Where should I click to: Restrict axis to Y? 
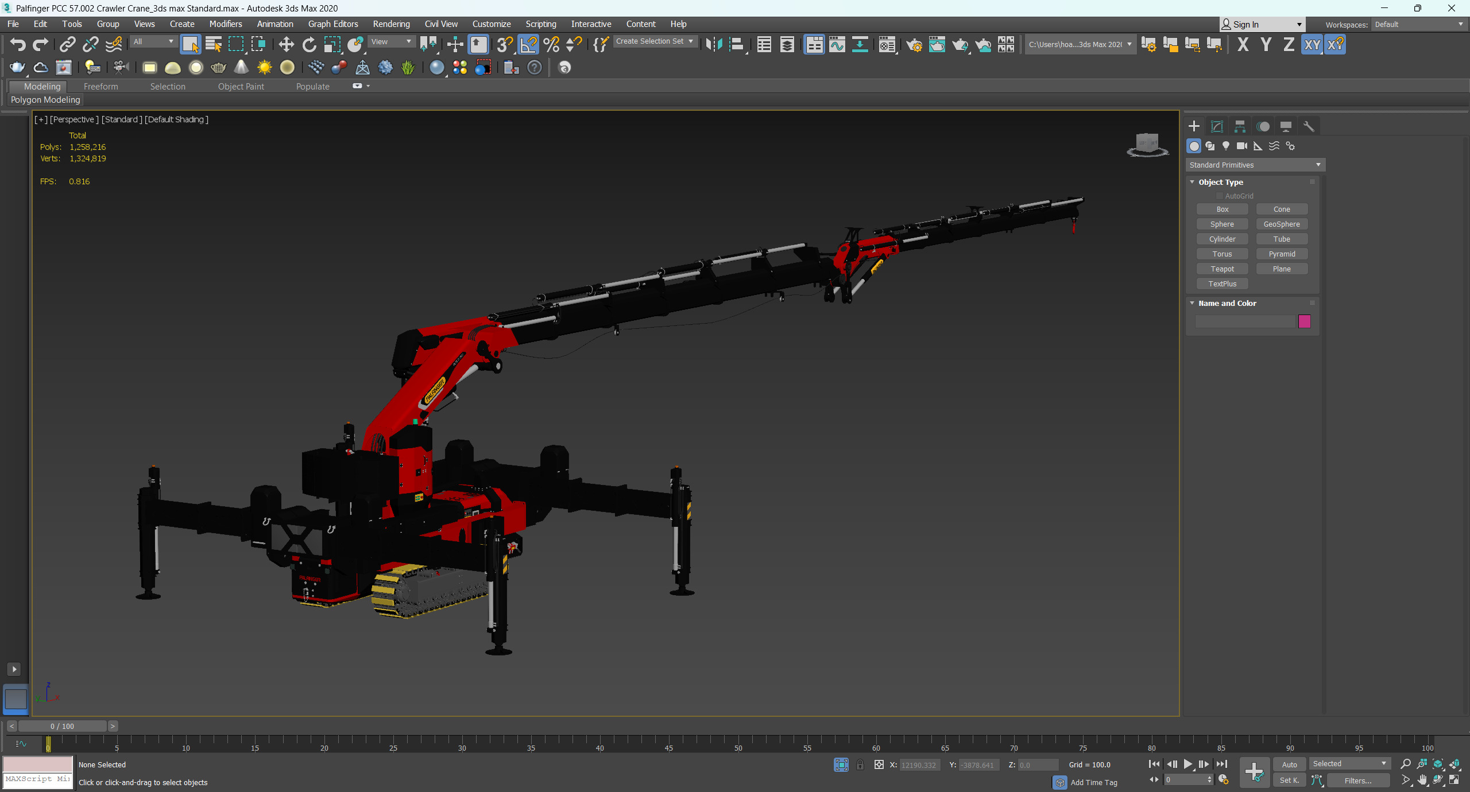(x=1266, y=44)
